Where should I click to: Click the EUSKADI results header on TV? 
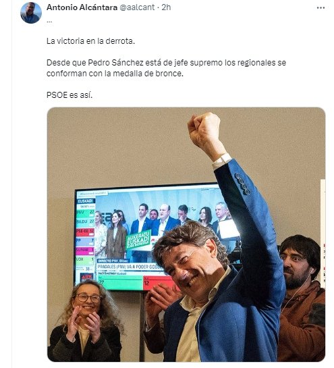[86, 201]
